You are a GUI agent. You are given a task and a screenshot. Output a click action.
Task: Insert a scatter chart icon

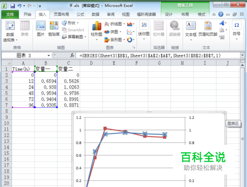click(x=129, y=32)
